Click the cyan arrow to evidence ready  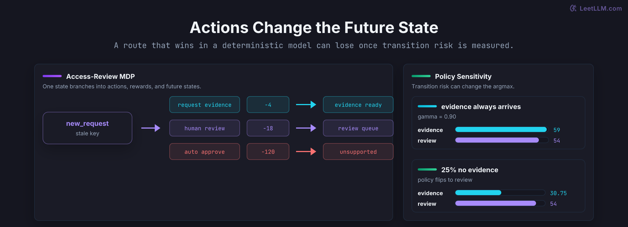click(306, 105)
